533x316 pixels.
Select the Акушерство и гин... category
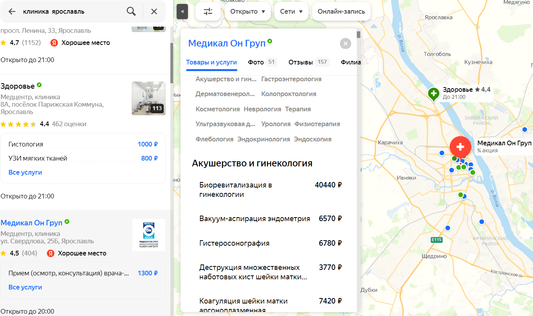click(226, 79)
